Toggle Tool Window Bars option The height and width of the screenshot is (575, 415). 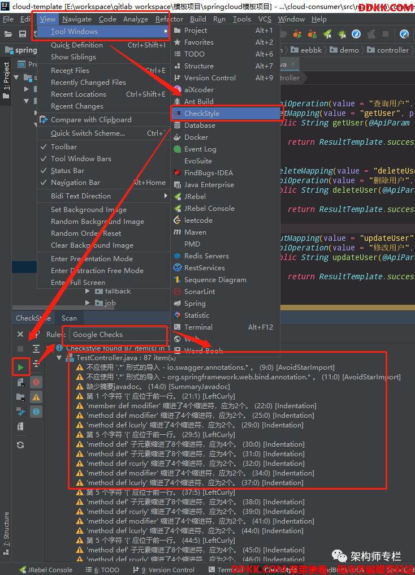[103, 159]
